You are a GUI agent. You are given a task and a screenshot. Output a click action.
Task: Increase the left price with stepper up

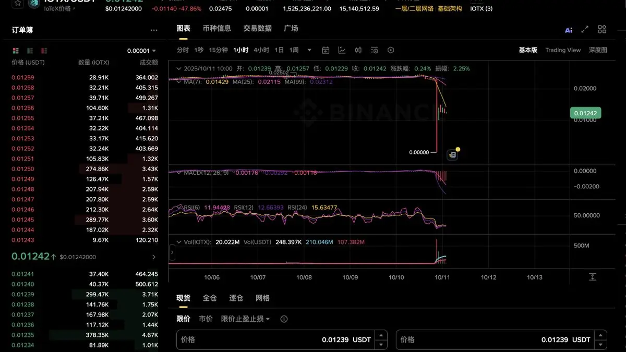pyautogui.click(x=381, y=335)
